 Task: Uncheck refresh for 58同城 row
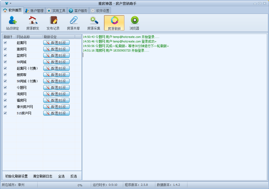click(x=5, y=62)
